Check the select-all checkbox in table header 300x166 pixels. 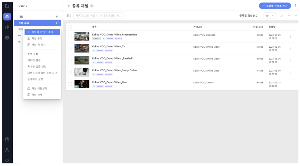[70, 27]
